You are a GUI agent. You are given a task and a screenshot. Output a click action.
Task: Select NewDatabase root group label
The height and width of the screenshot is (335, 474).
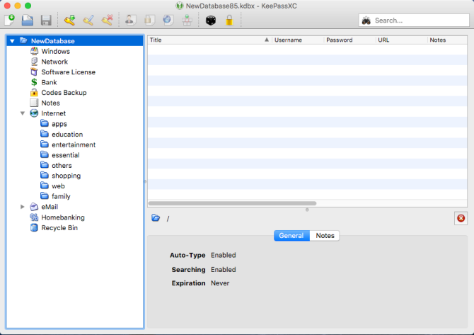(53, 41)
